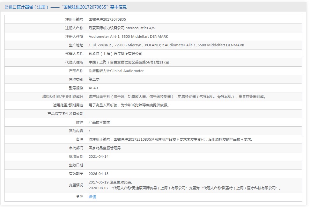Screen dimensions: 310x207
Task: Click the 适用范围/预期用途 description text
Action: point(133,105)
